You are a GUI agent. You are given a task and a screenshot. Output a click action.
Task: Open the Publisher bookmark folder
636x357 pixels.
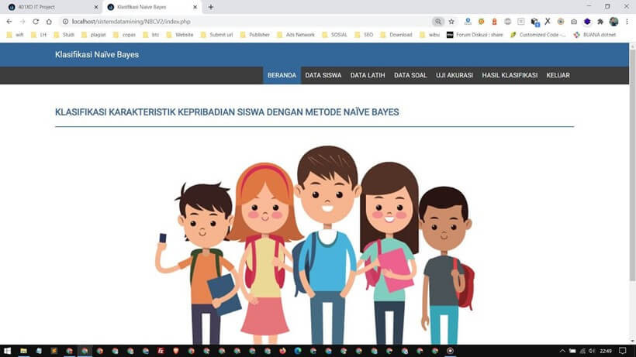(255, 35)
